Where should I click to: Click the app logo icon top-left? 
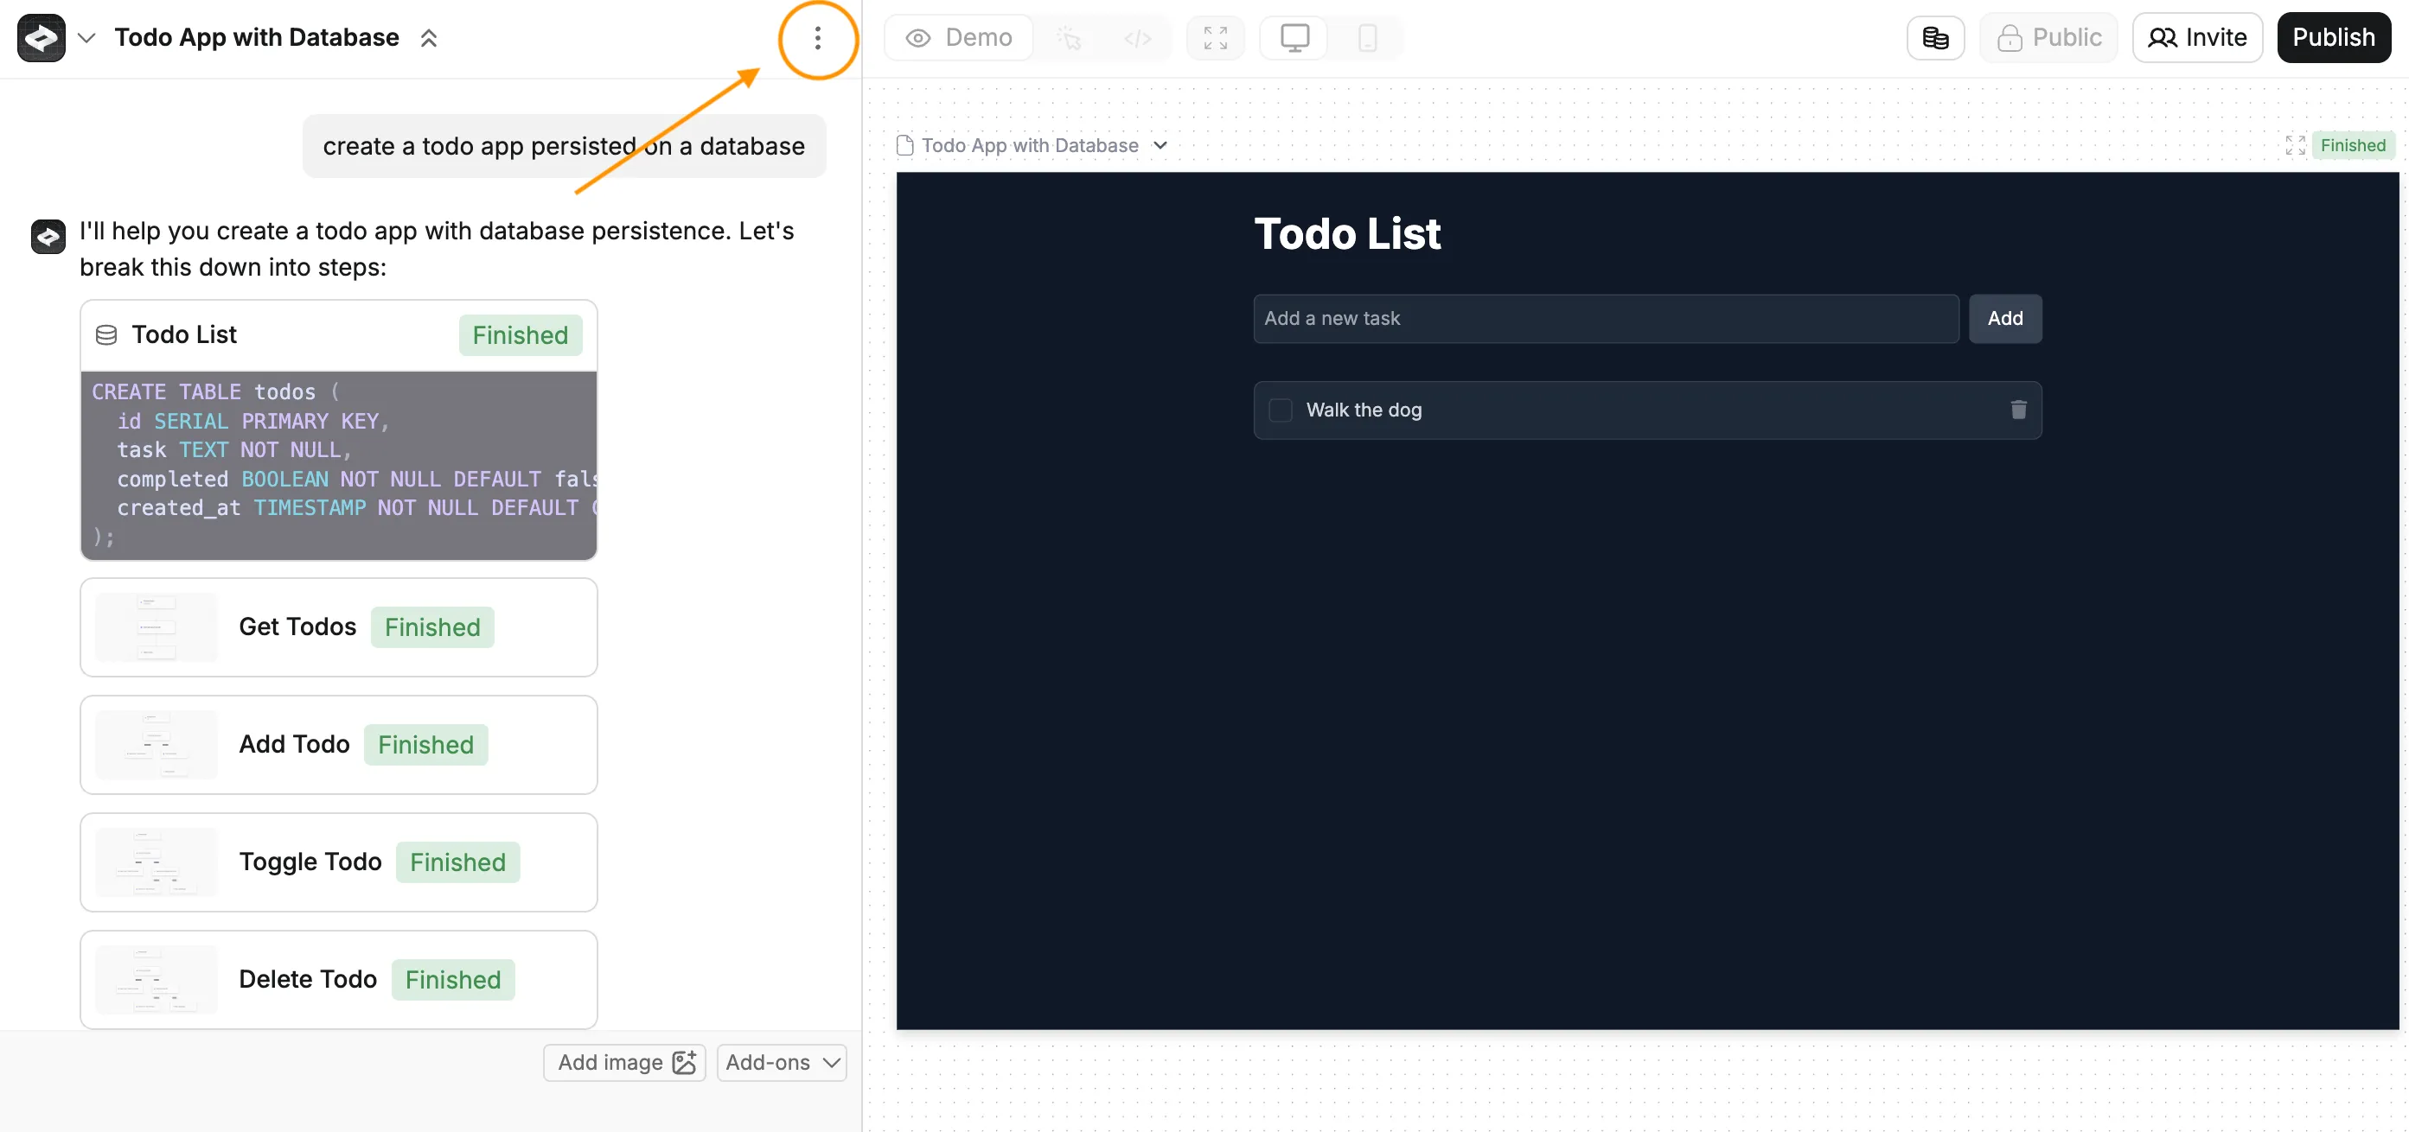point(42,38)
